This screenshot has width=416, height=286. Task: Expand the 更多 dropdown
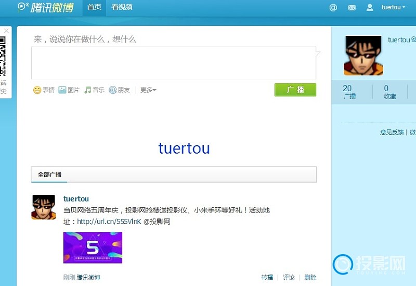tap(148, 90)
